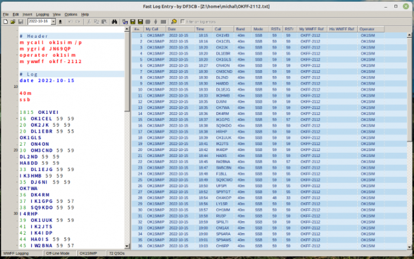Click the RSTs column header

click(x=276, y=29)
